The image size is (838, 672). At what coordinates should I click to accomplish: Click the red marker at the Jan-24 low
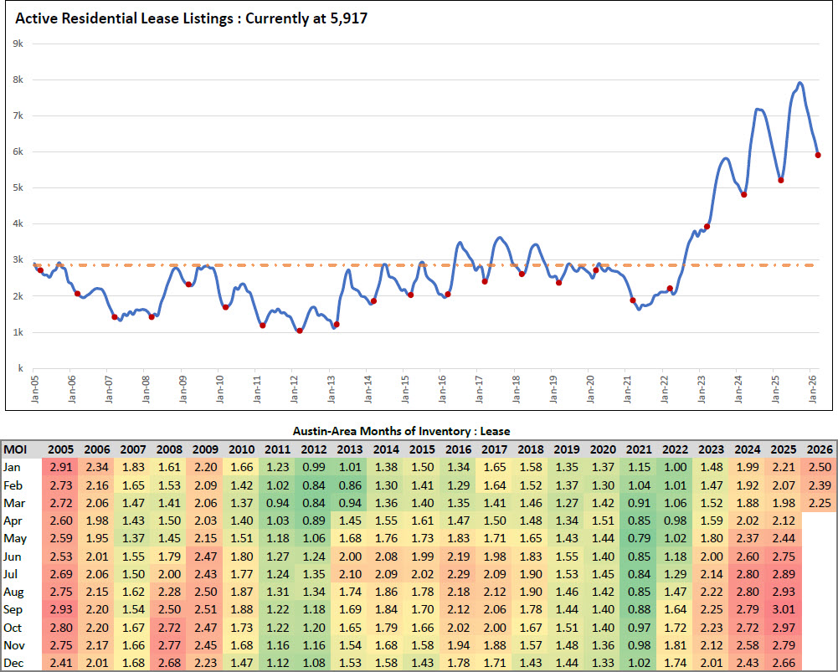tap(743, 194)
